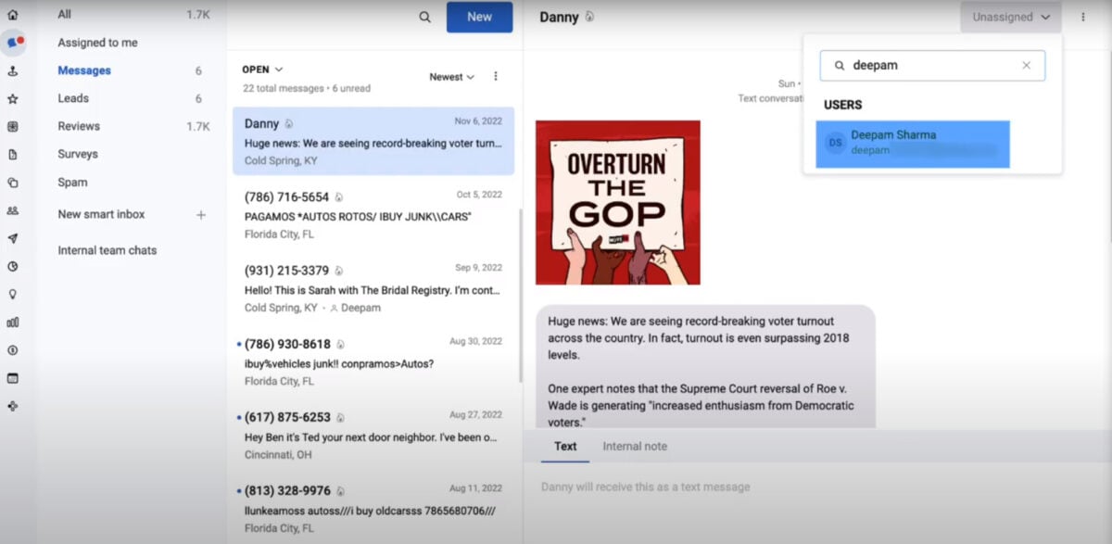Screen dimensions: 1112x544
Task: Open the Unassigned assignee dropdown
Action: (1010, 17)
